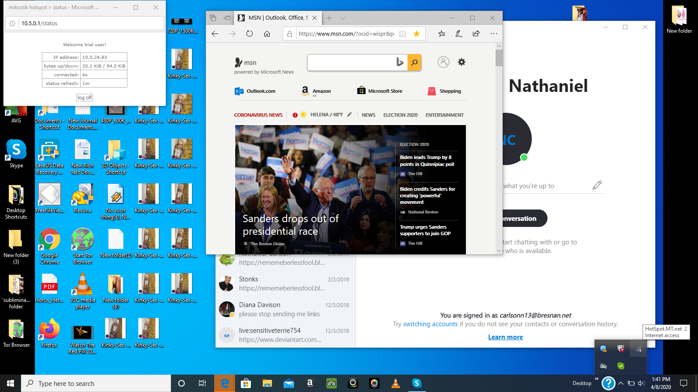Image resolution: width=698 pixels, height=392 pixels.
Task: Open Microsoft Store link on MSN
Action: [x=380, y=91]
